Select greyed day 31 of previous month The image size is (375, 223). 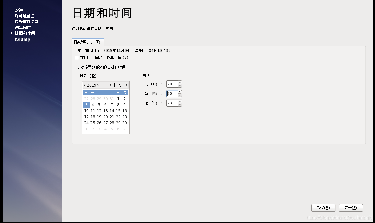112,99
